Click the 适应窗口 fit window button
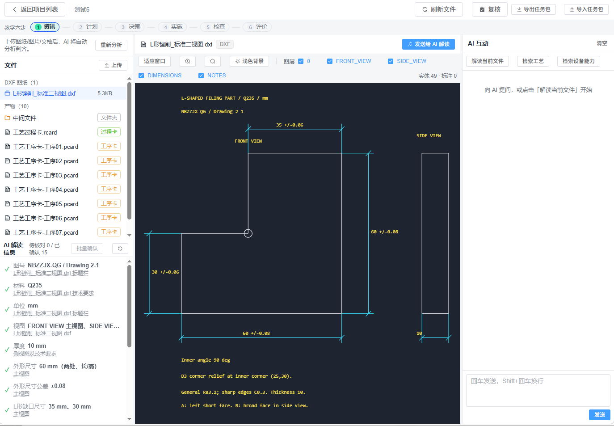 155,61
